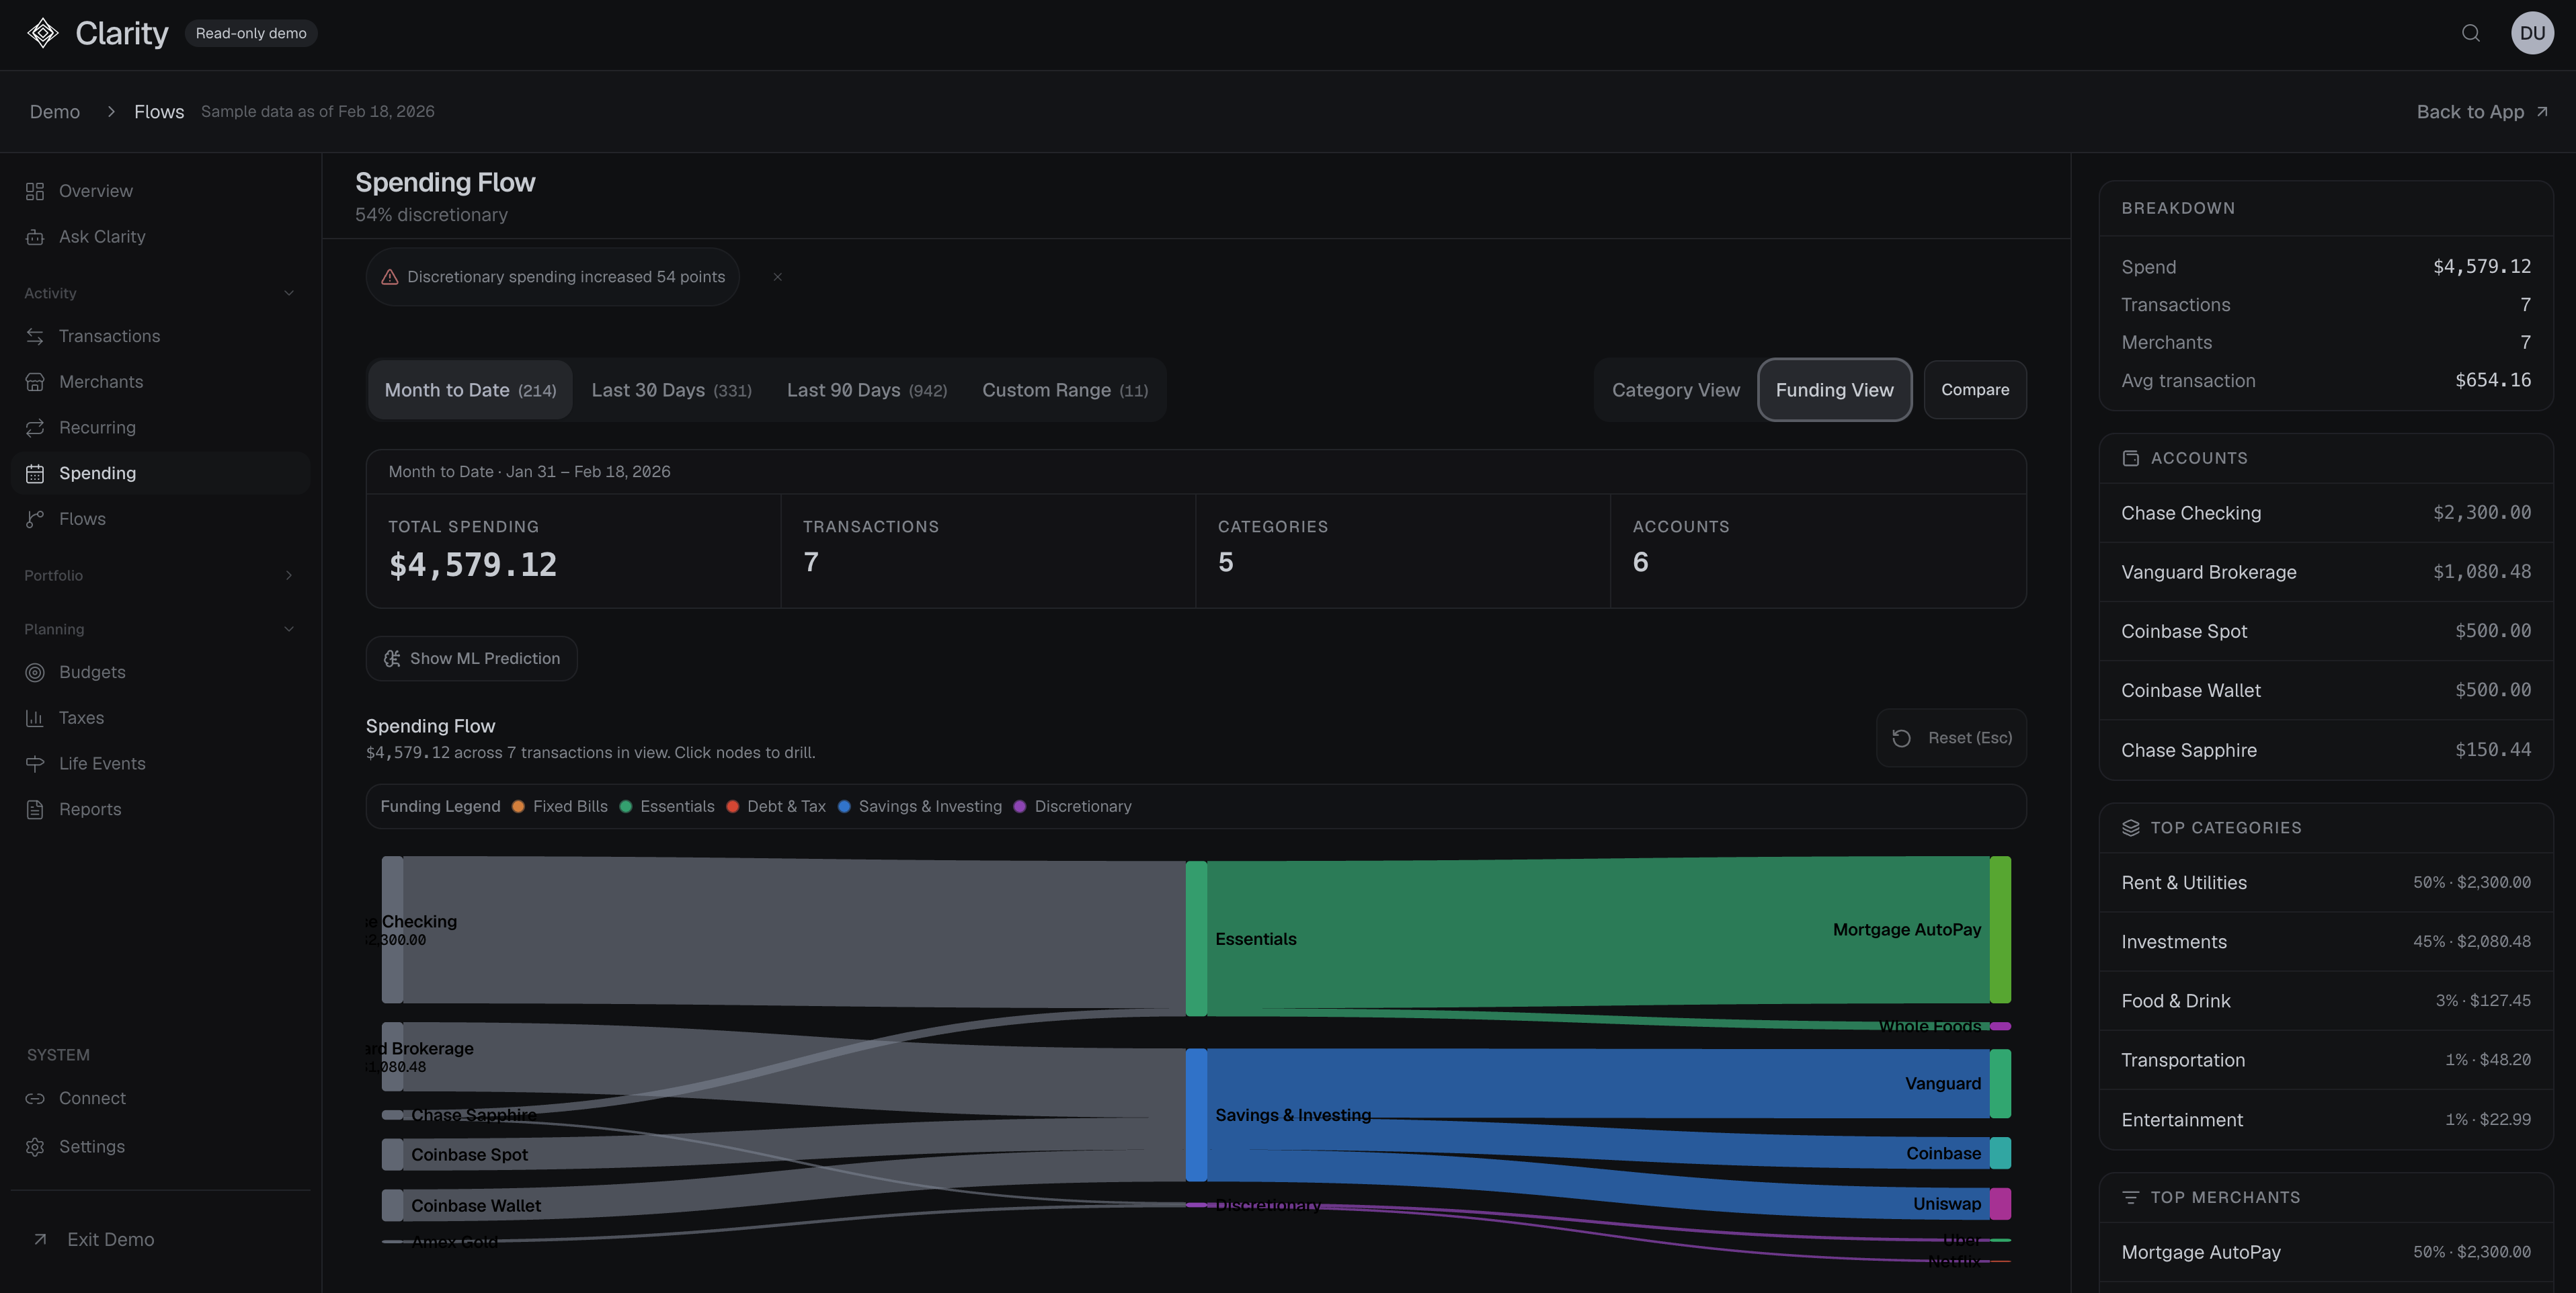Viewport: 2576px width, 1293px height.
Task: Open the Overview panel icon
Action: click(x=35, y=190)
